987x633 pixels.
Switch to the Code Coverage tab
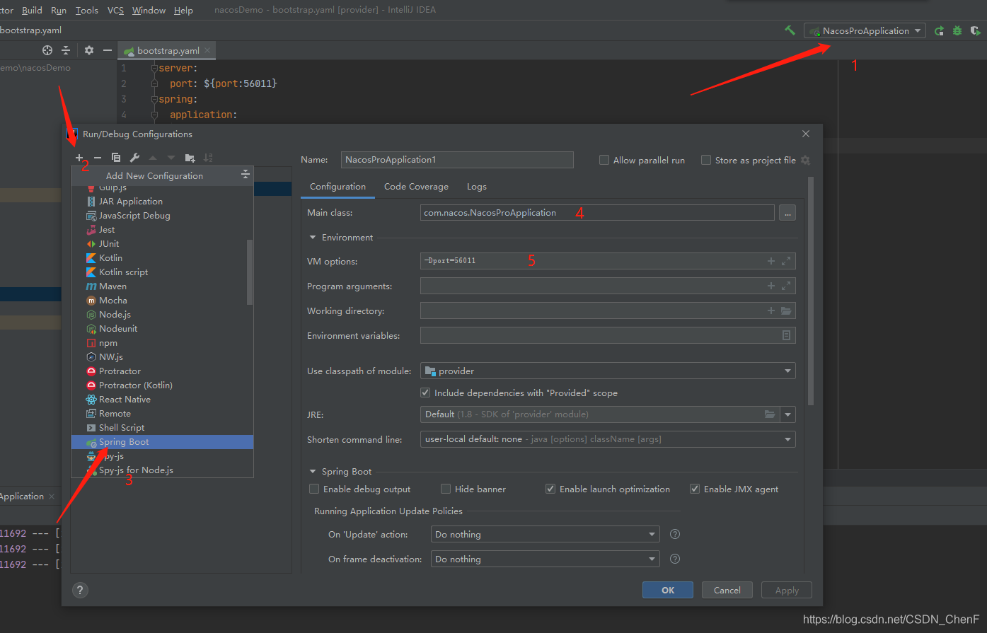click(x=416, y=187)
